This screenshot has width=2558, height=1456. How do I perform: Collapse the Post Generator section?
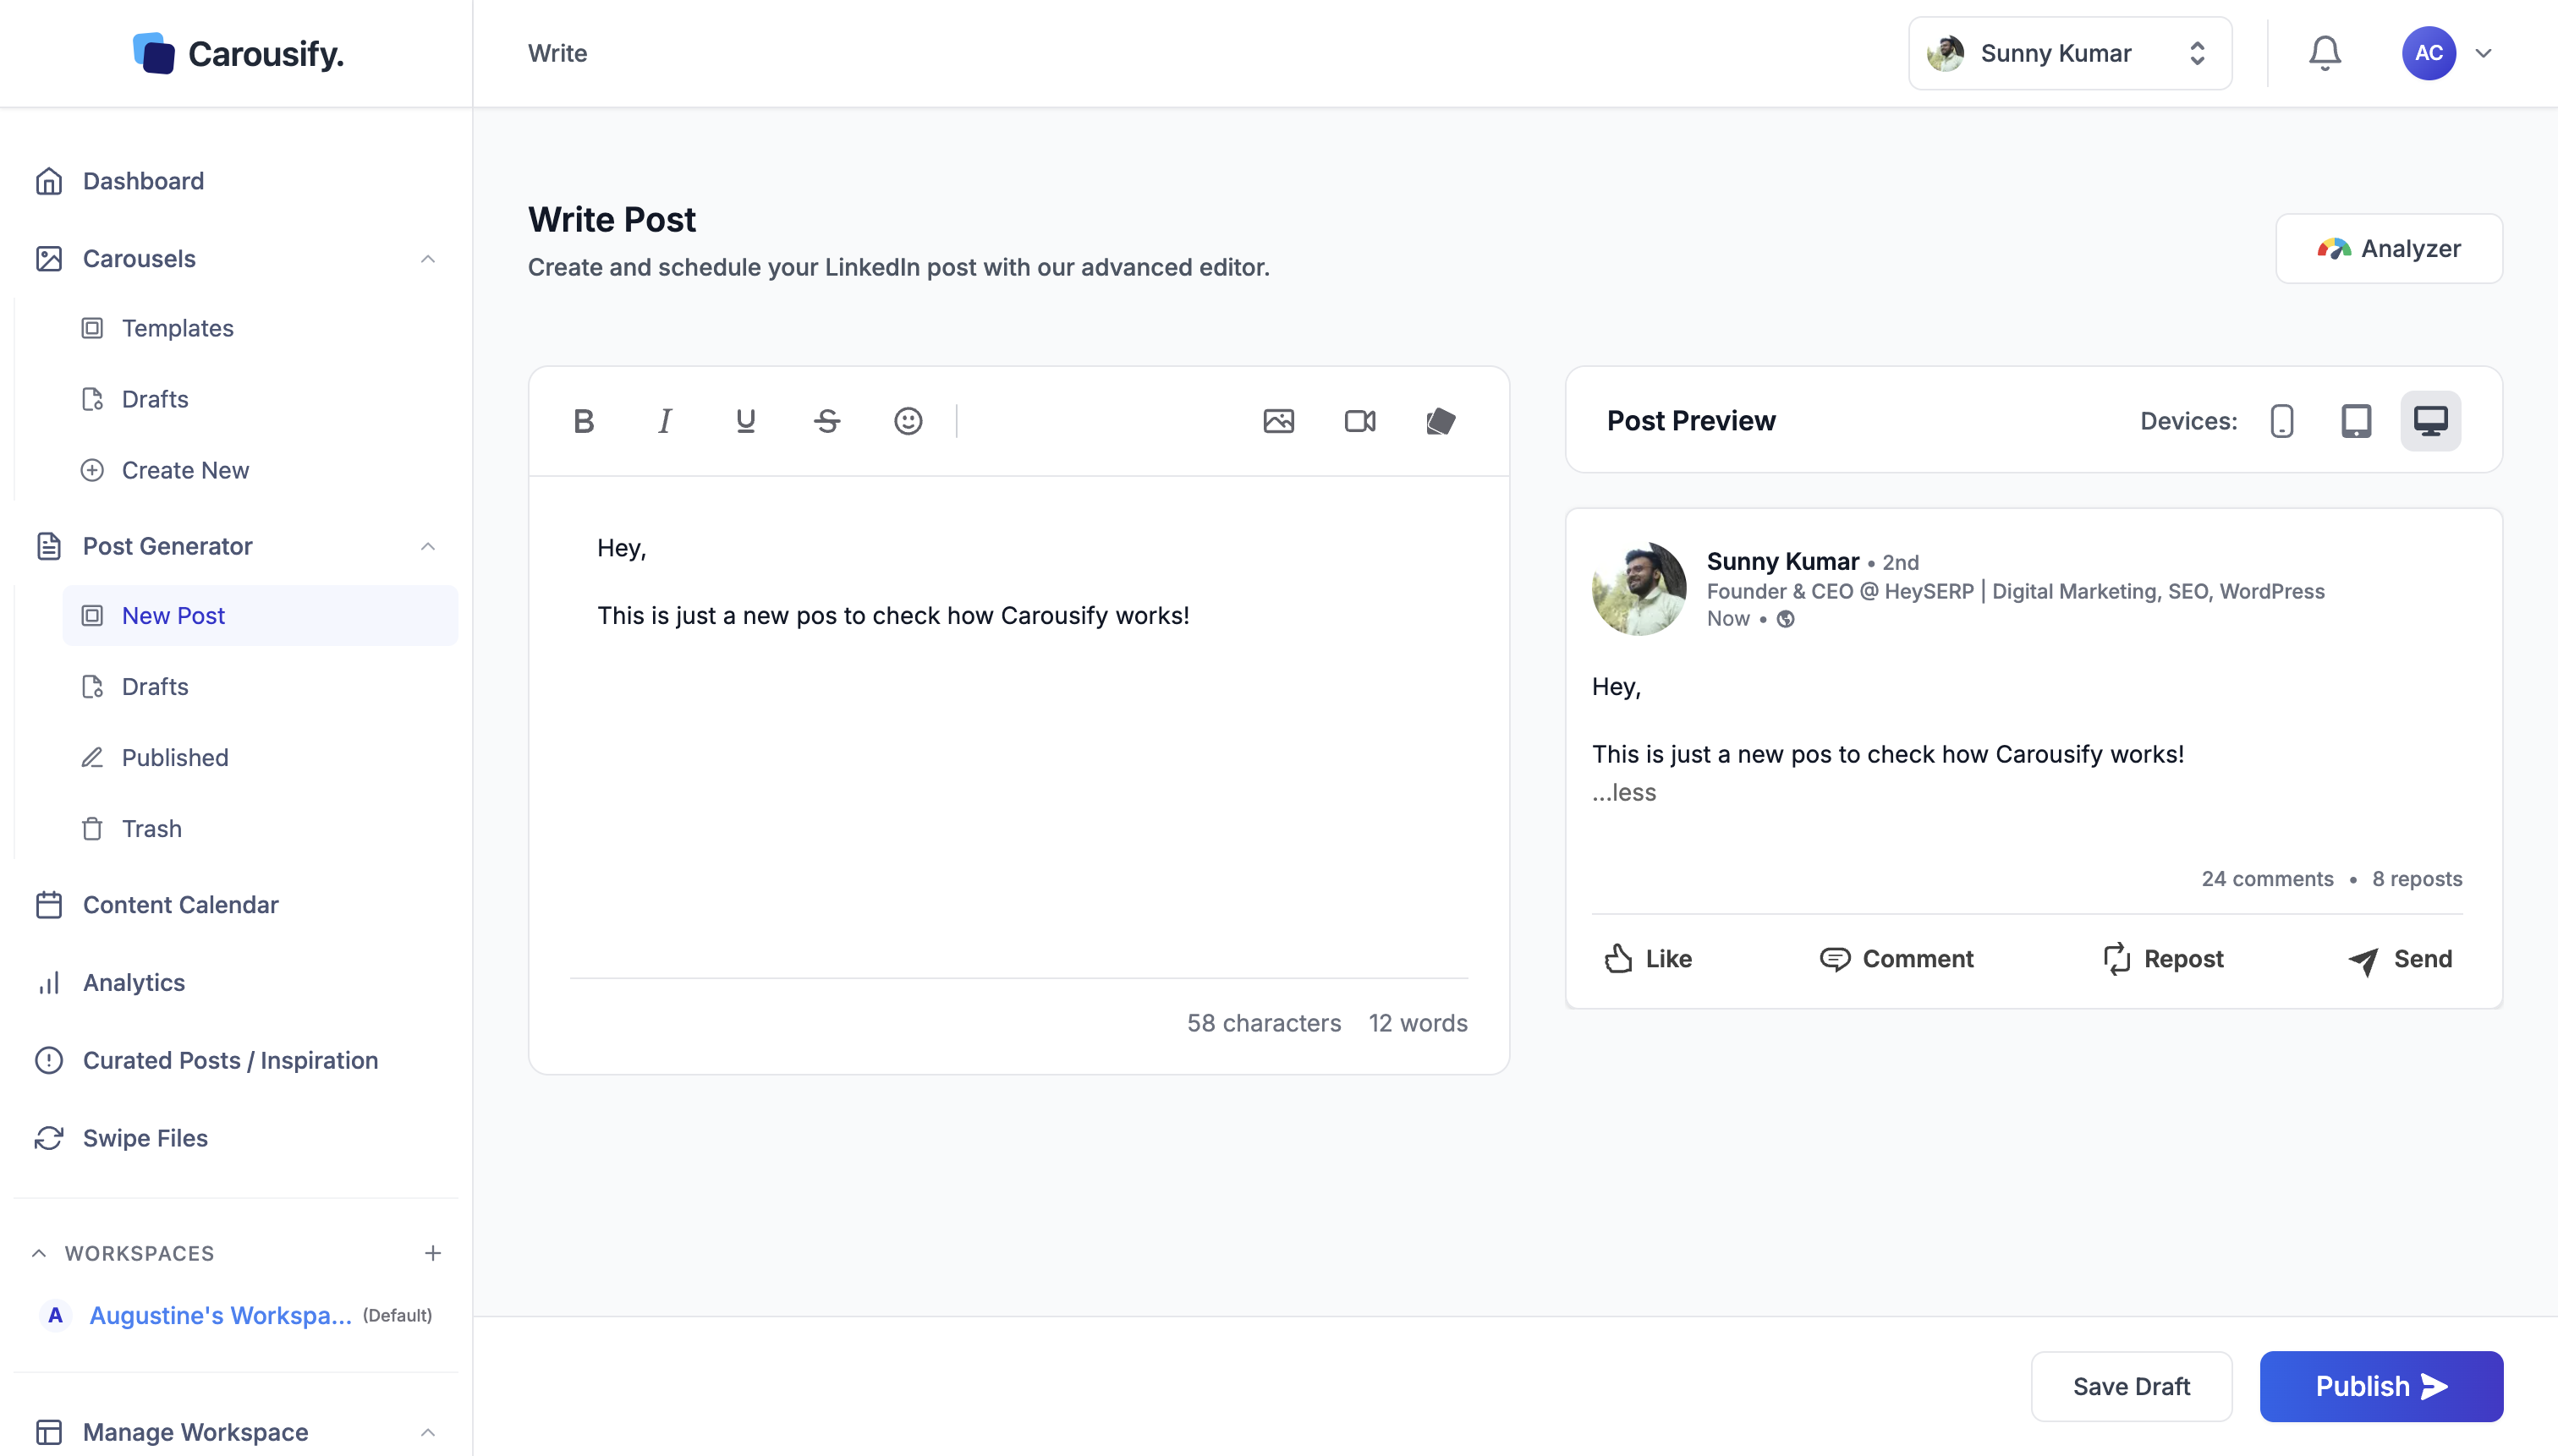coord(428,546)
